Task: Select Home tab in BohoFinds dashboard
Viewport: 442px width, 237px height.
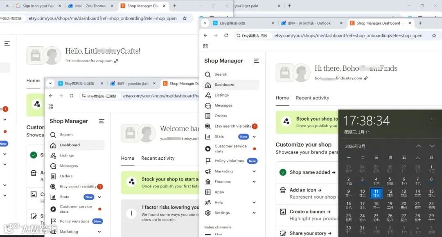Action: click(x=282, y=98)
